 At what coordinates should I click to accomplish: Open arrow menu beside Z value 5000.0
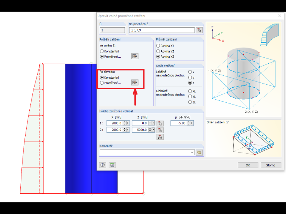[153, 130]
